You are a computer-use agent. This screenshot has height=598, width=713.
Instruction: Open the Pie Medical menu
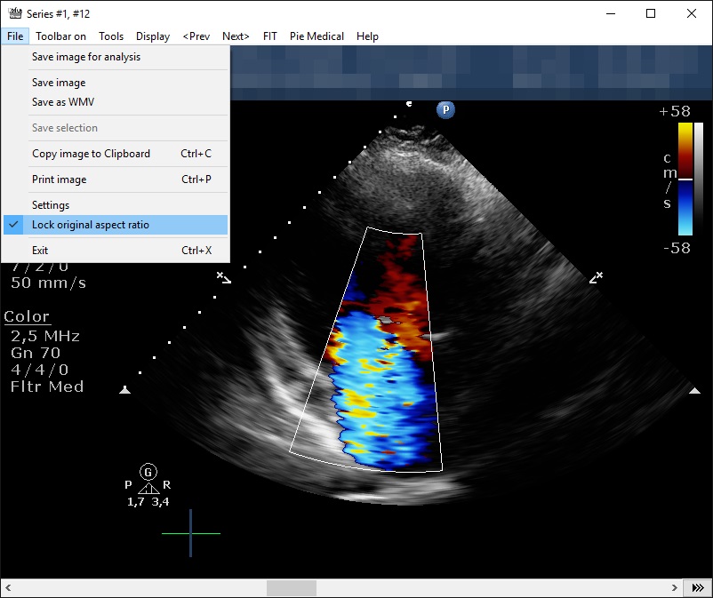pyautogui.click(x=316, y=36)
